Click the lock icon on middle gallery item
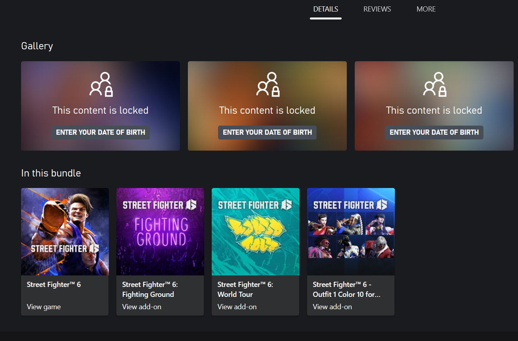Screen dimensions: 518x341 point(267,84)
